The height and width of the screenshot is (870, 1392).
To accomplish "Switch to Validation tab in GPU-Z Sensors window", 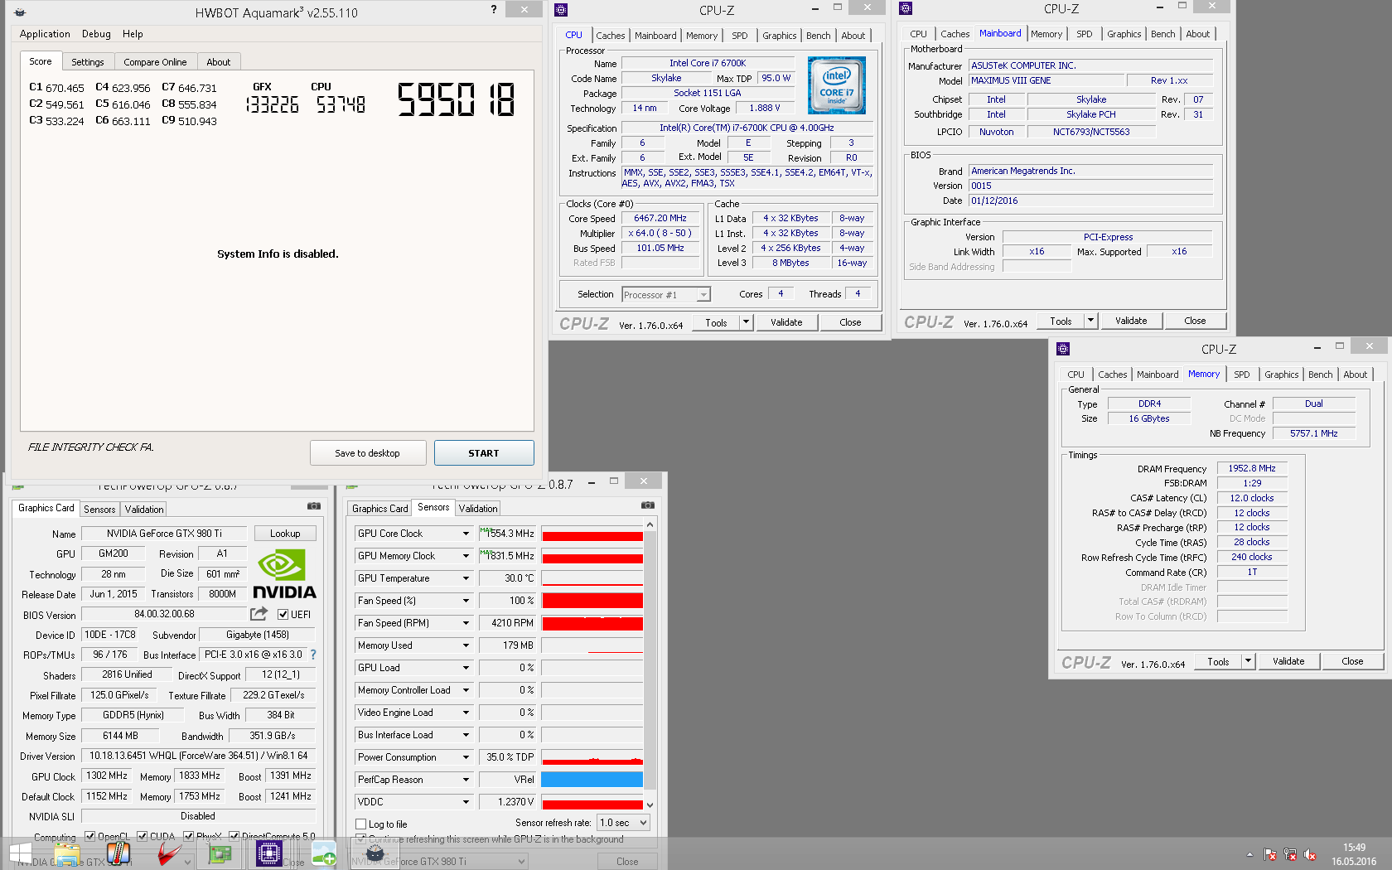I will (x=478, y=509).
